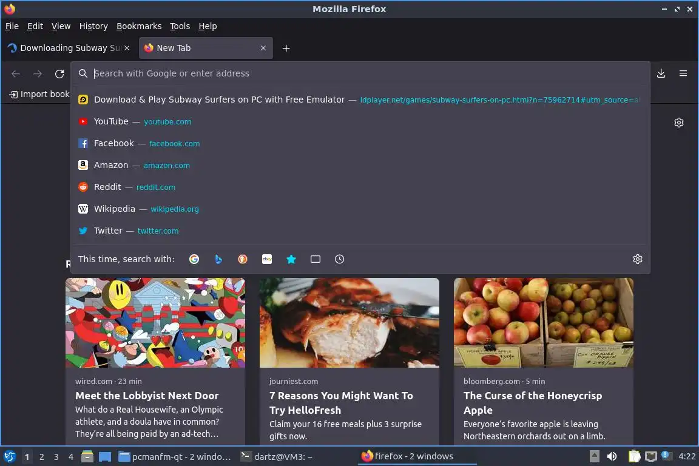
Task: Switch to pcmanfm-qt windows in taskbar
Action: pos(175,456)
